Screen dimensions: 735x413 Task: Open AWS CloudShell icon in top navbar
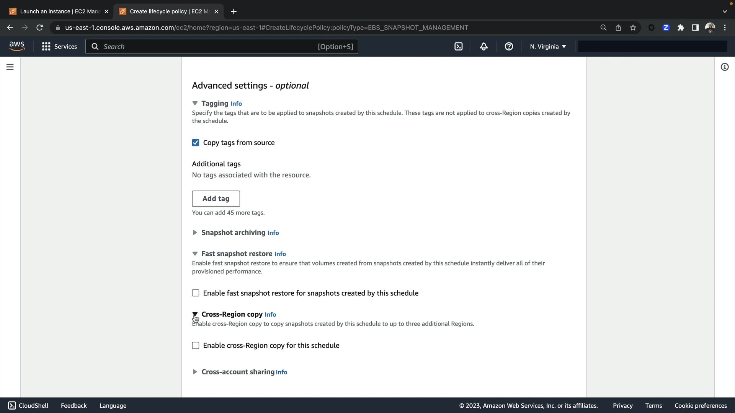458,47
